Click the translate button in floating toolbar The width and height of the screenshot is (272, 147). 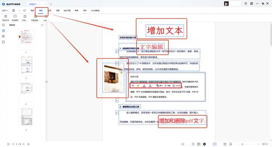click(x=159, y=86)
